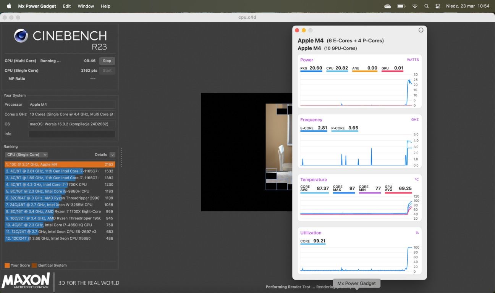Open the Window menu
The image size is (495, 293).
(x=86, y=6)
